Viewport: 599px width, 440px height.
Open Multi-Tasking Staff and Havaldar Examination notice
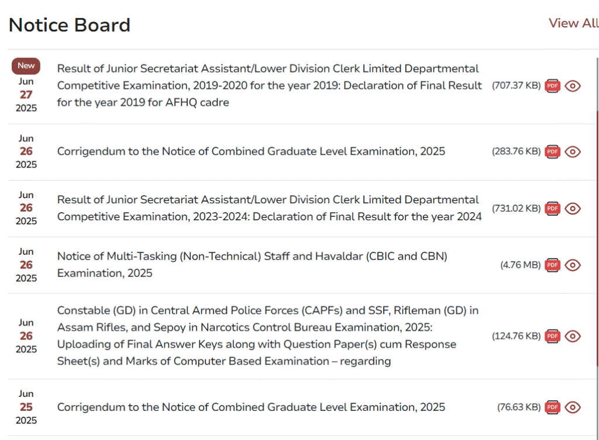(252, 265)
